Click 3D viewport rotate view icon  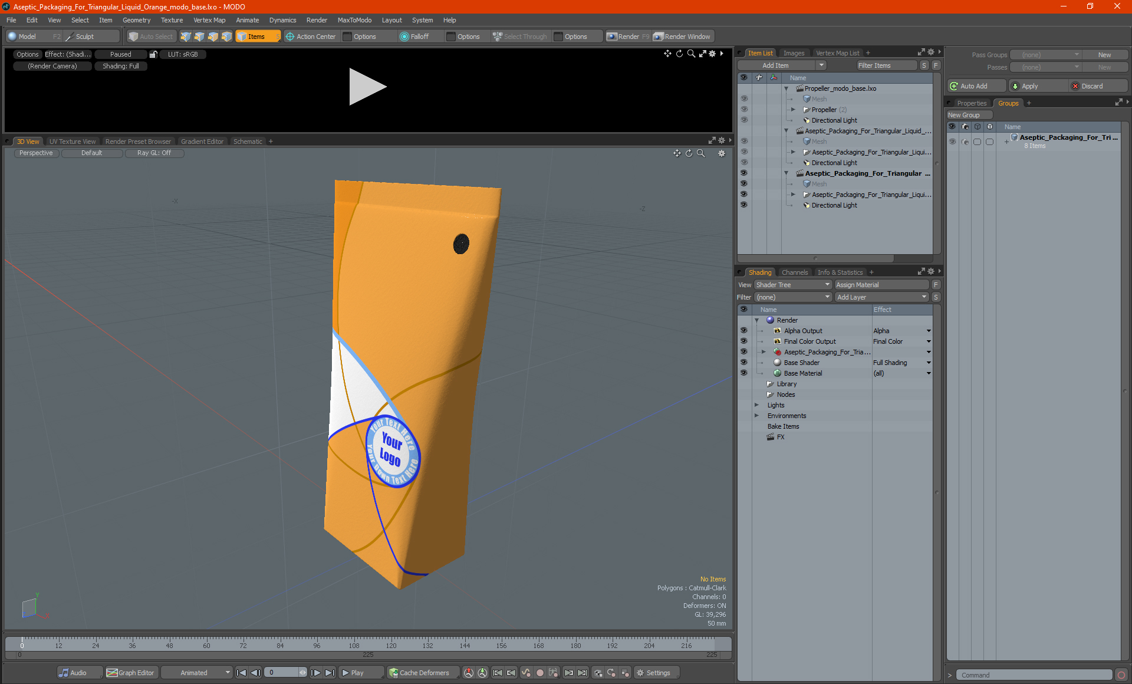tap(689, 153)
